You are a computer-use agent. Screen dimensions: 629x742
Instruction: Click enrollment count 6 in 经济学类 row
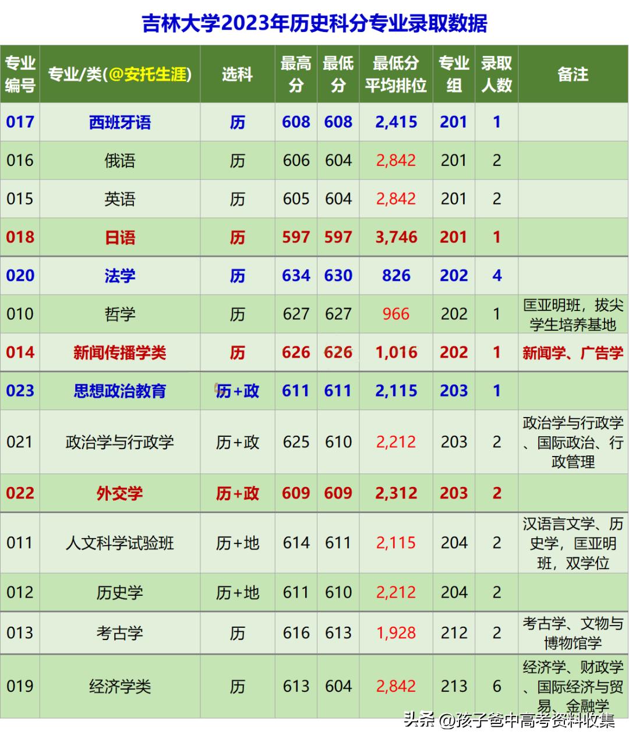pos(497,687)
